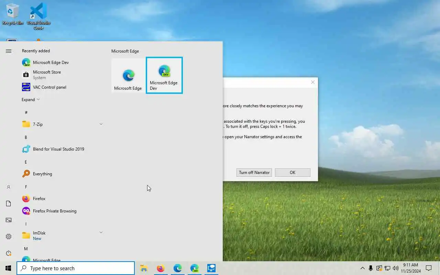
Task: Open the 7-Zip folder entry
Action: click(62, 124)
